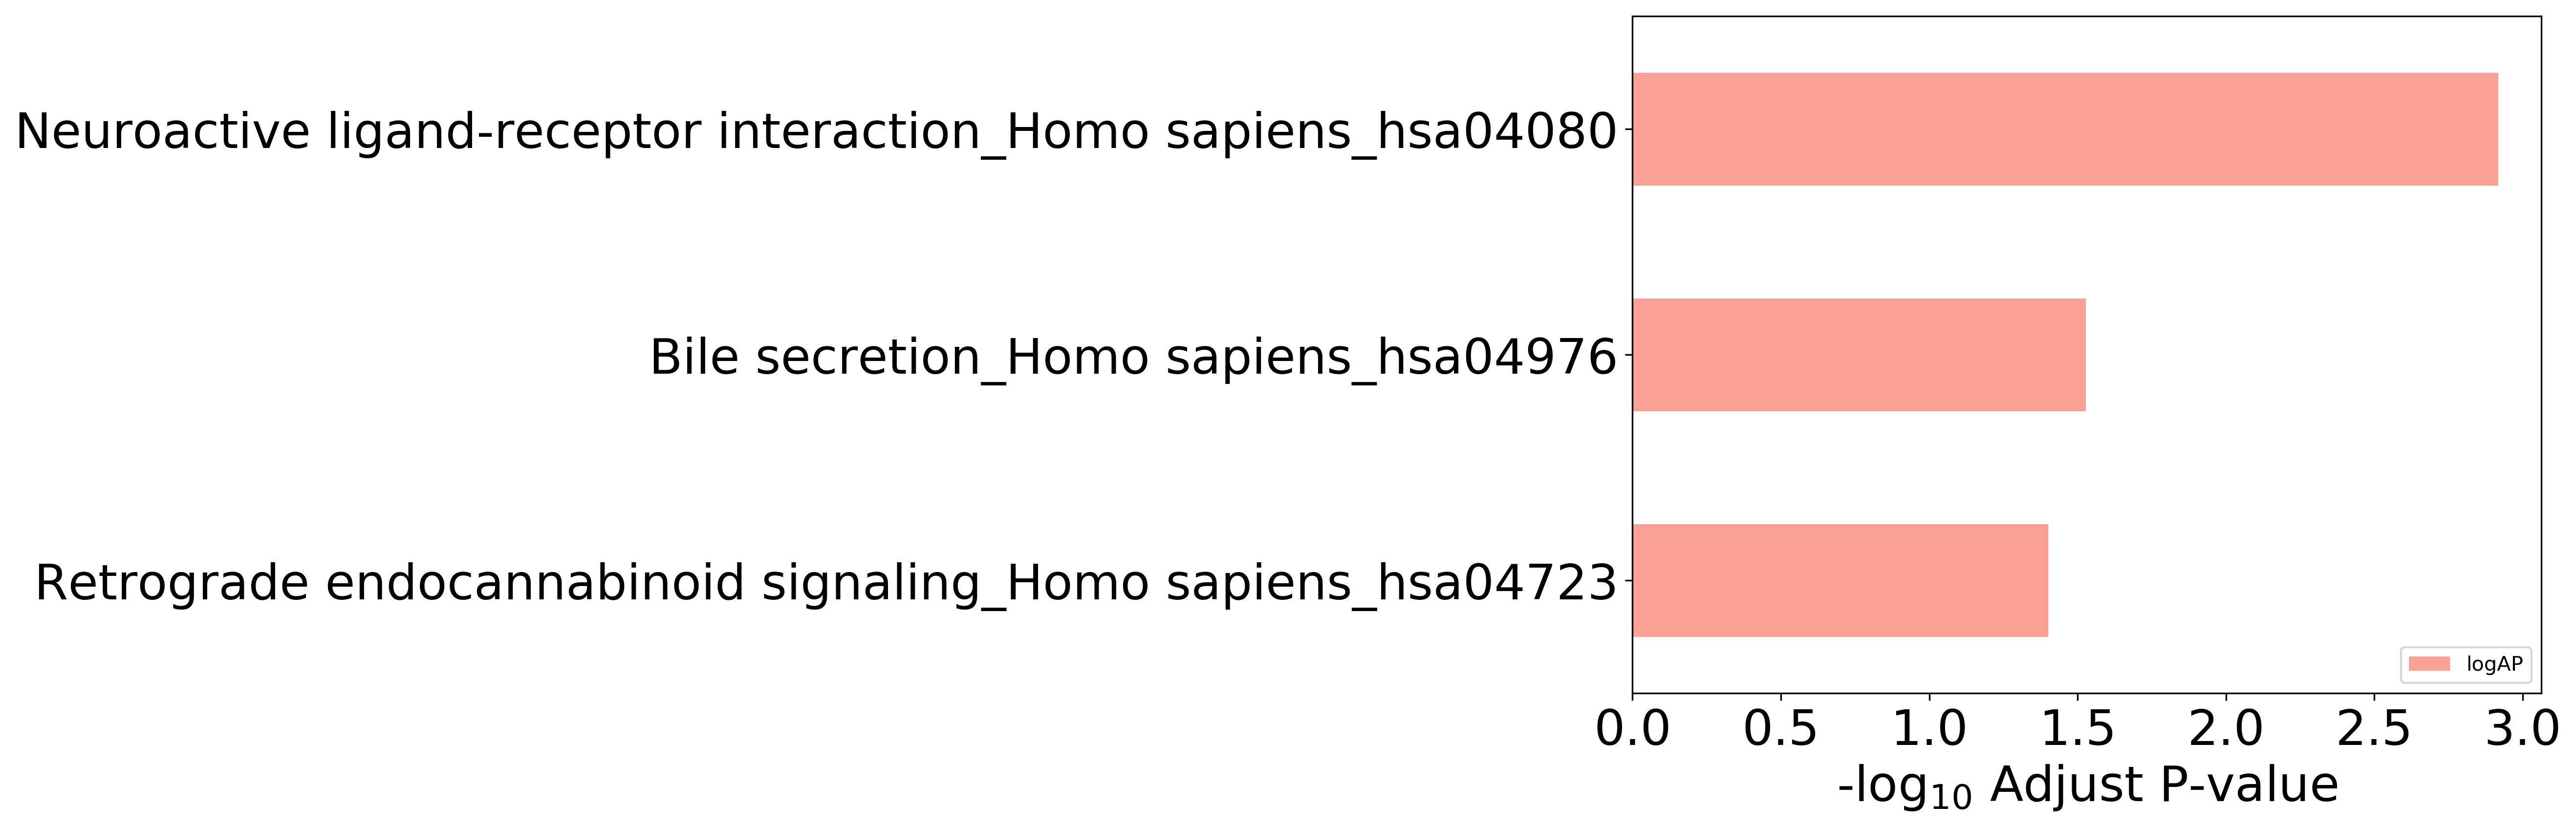Click the 3.0 x-axis tick label
Image resolution: width=2576 pixels, height=827 pixels.
(x=2523, y=729)
